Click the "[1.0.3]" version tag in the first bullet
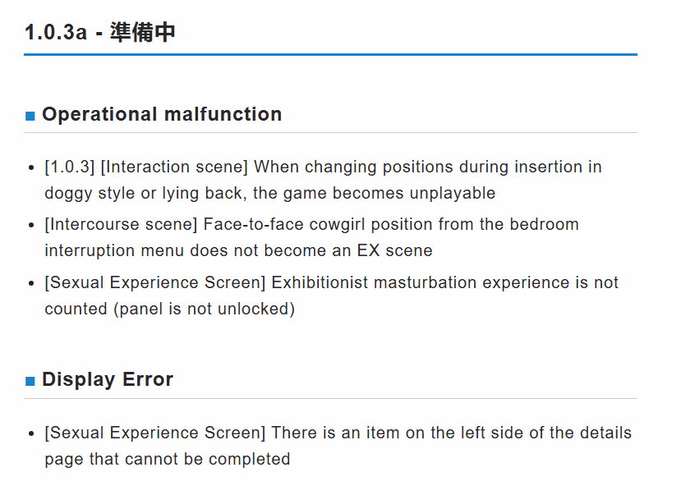 [x=70, y=167]
